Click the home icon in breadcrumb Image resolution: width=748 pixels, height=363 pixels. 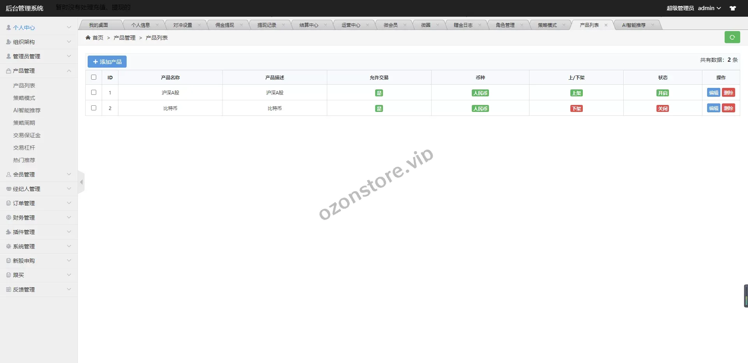[x=88, y=38]
